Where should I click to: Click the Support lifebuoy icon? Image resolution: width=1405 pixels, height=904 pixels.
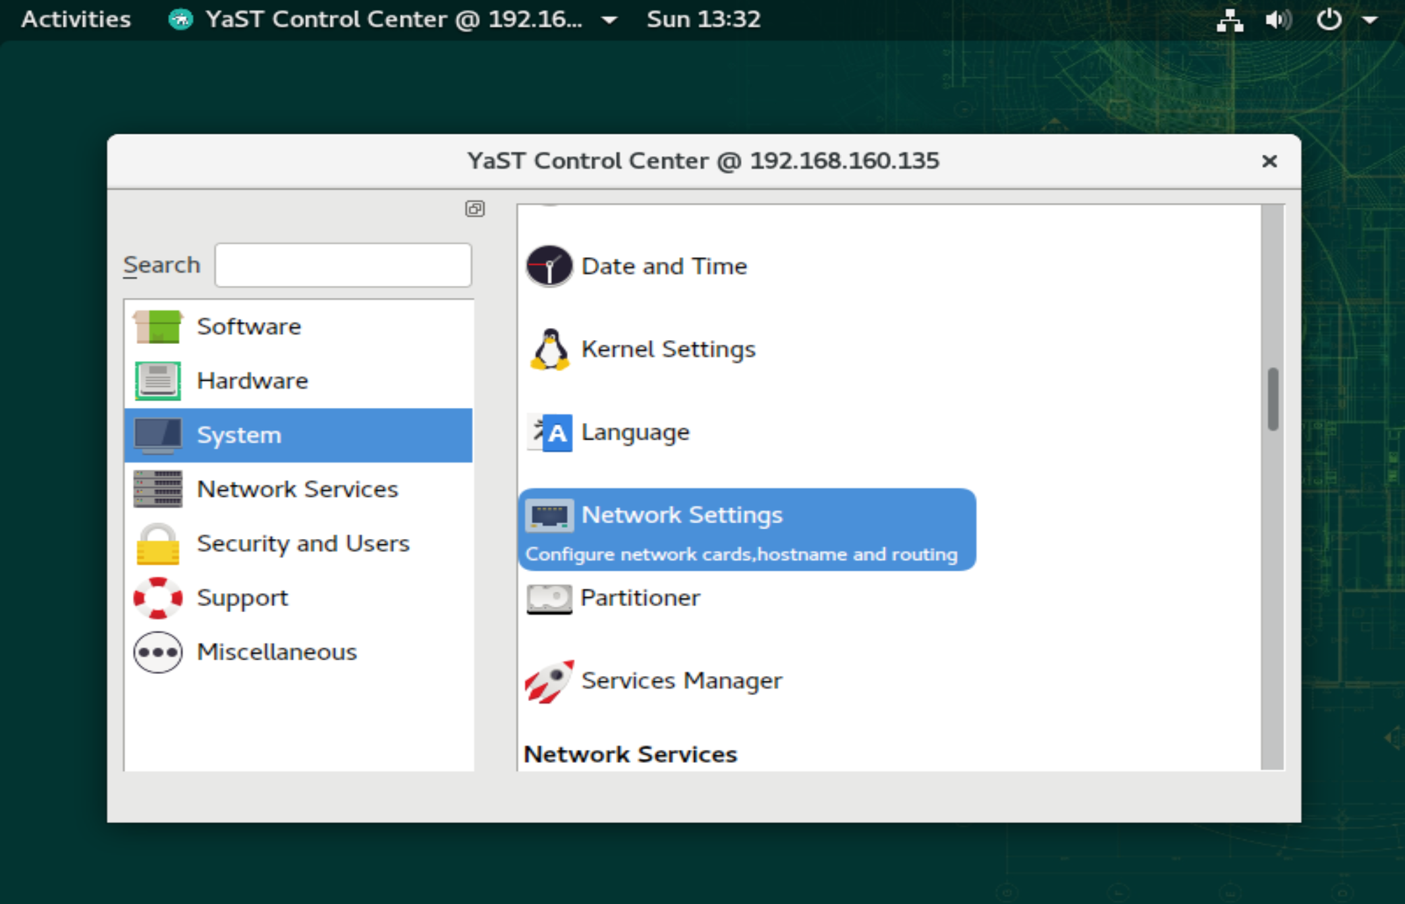(x=157, y=598)
